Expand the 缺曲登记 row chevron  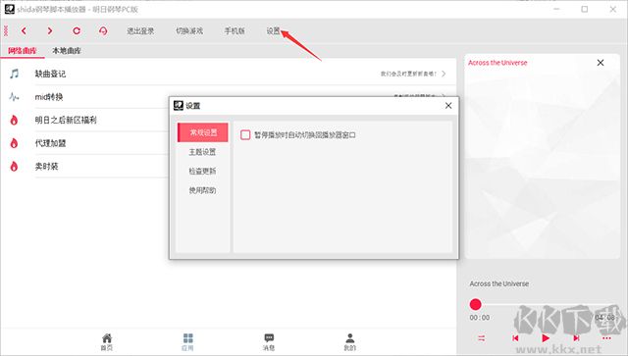pyautogui.click(x=444, y=74)
